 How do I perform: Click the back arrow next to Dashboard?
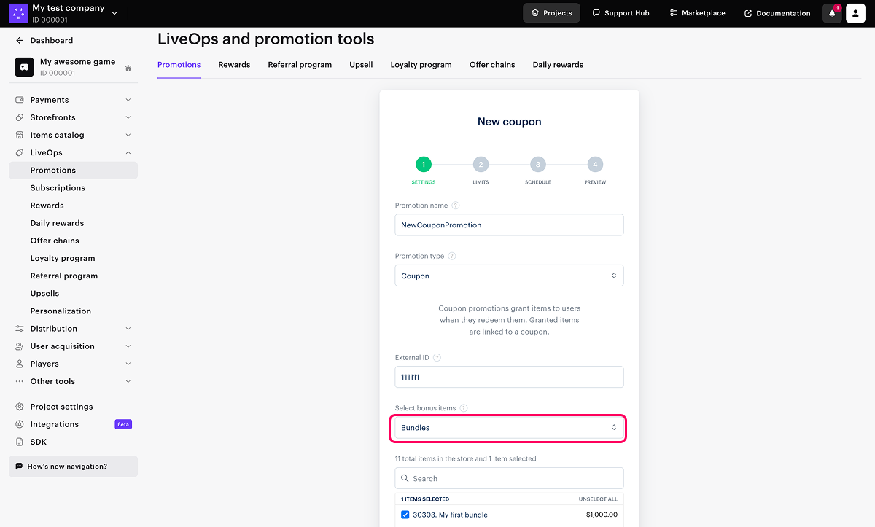tap(20, 41)
